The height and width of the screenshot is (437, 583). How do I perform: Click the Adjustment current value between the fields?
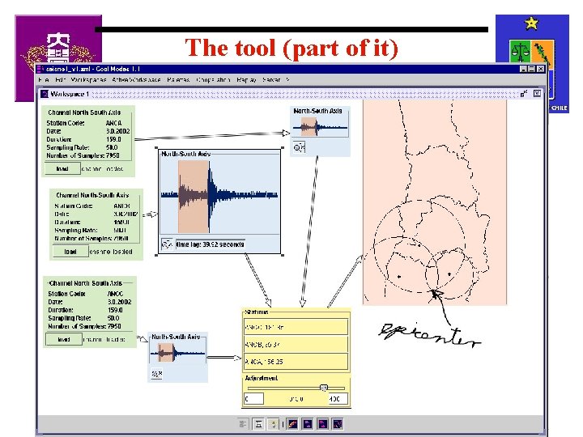[296, 399]
